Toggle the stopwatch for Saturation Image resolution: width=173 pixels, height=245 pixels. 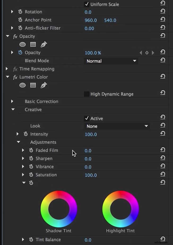(x=31, y=175)
